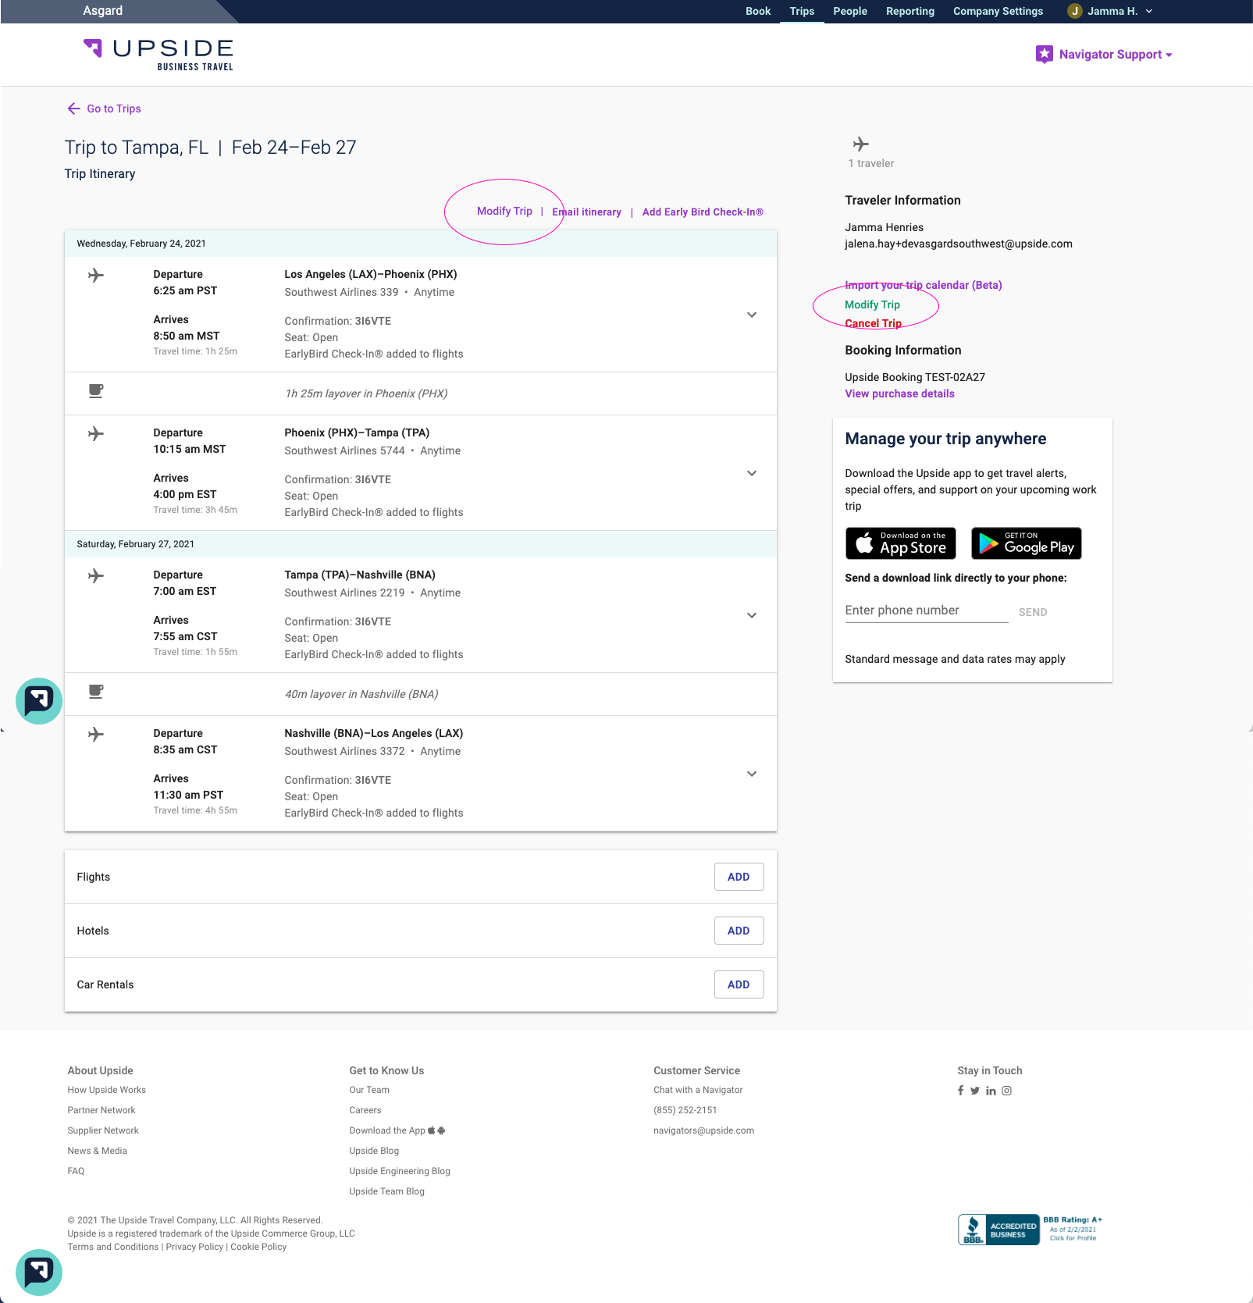The width and height of the screenshot is (1253, 1303).
Task: Open the People menu item
Action: pos(850,11)
